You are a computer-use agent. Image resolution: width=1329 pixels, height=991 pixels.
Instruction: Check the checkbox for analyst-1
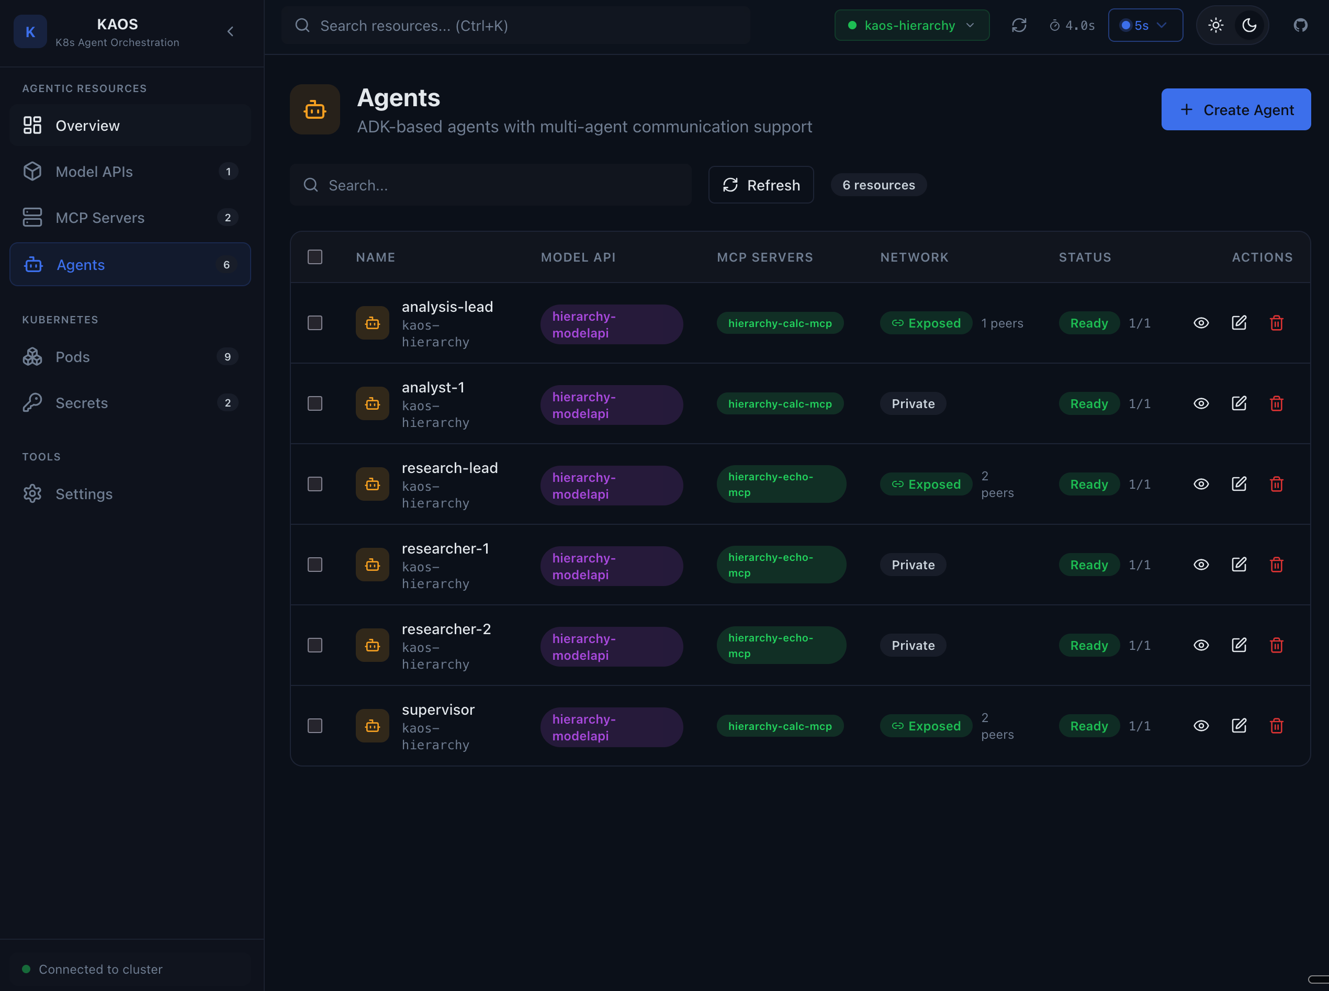tap(315, 403)
